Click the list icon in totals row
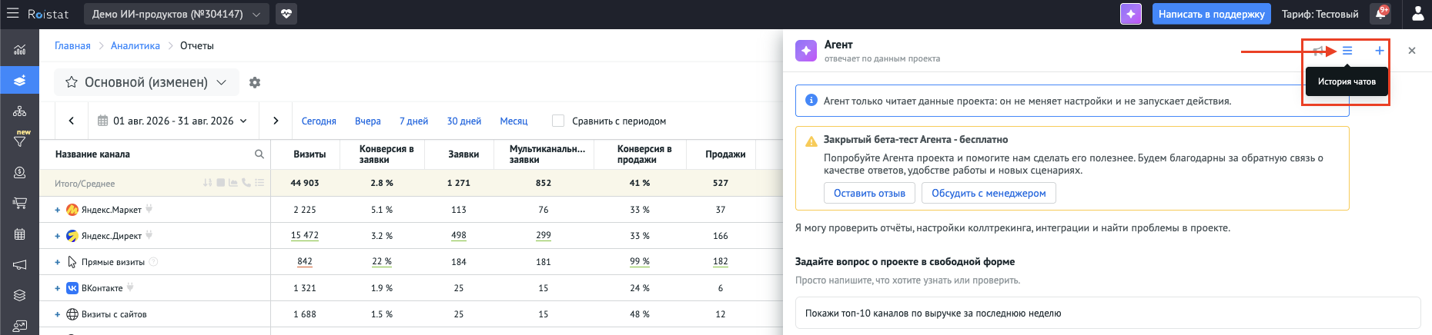Viewport: 1432px width, 335px height. tap(259, 183)
